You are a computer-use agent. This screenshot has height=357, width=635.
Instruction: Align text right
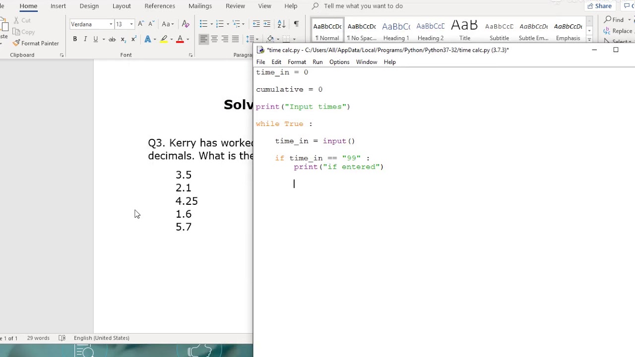(225, 39)
